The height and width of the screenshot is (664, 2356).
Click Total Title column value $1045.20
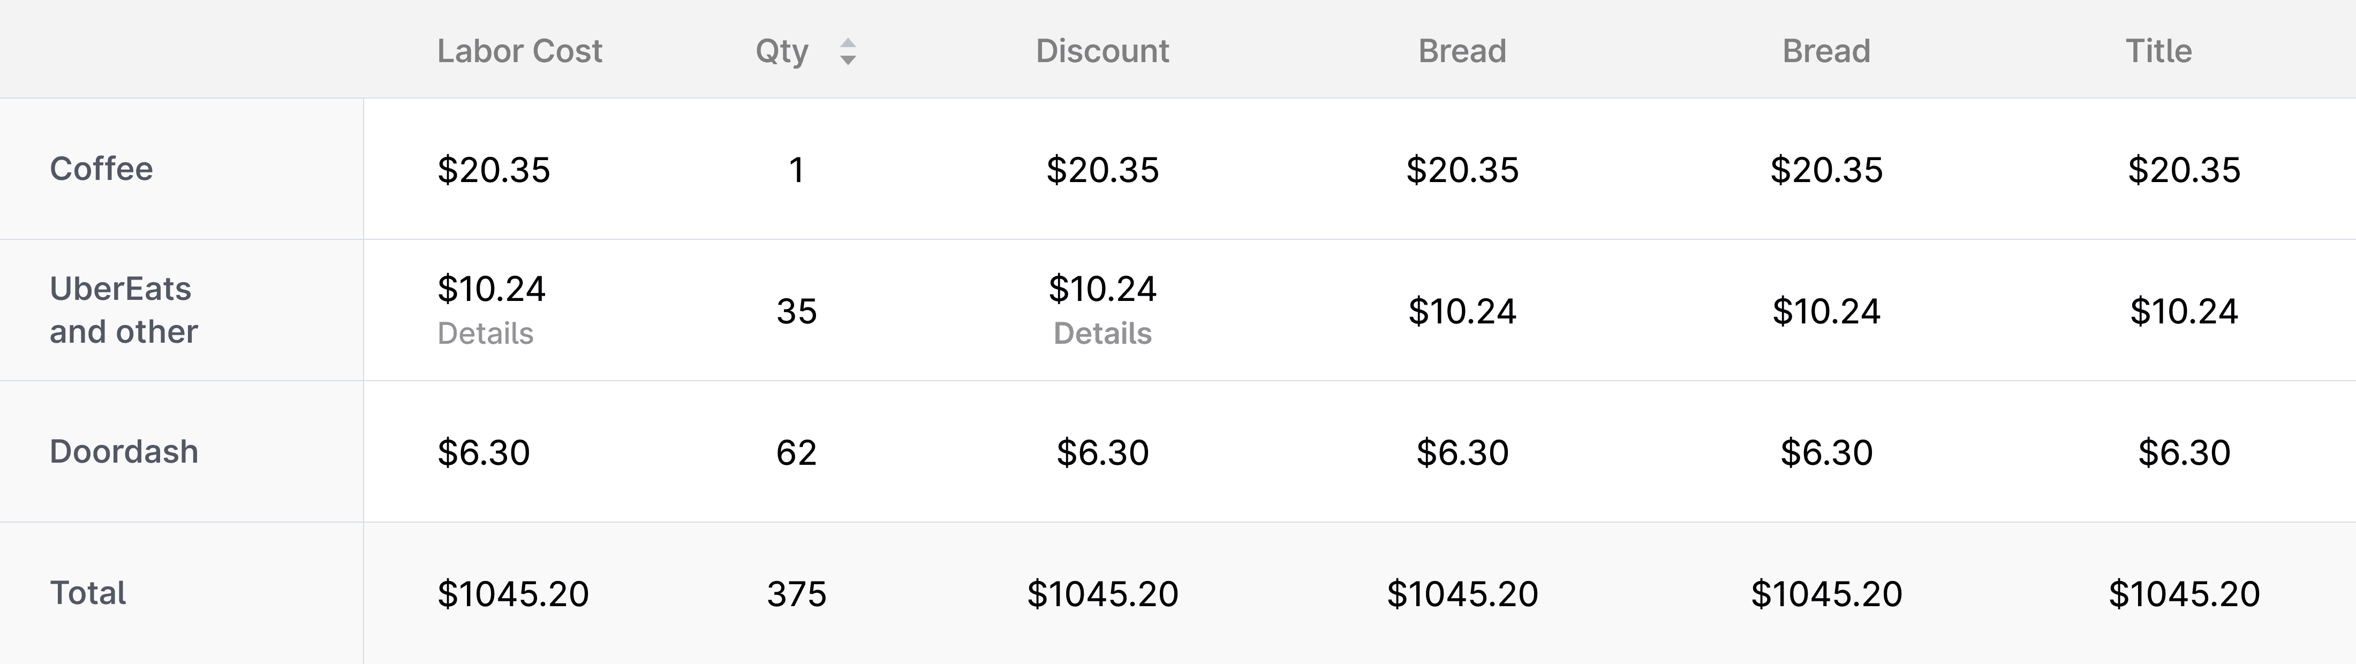[2183, 594]
